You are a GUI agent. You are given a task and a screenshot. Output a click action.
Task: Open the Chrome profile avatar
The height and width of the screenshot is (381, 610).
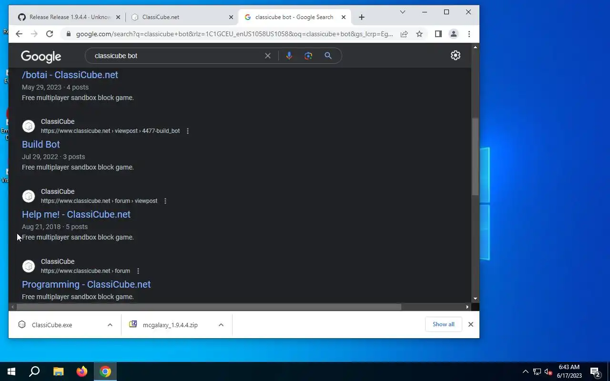454,34
